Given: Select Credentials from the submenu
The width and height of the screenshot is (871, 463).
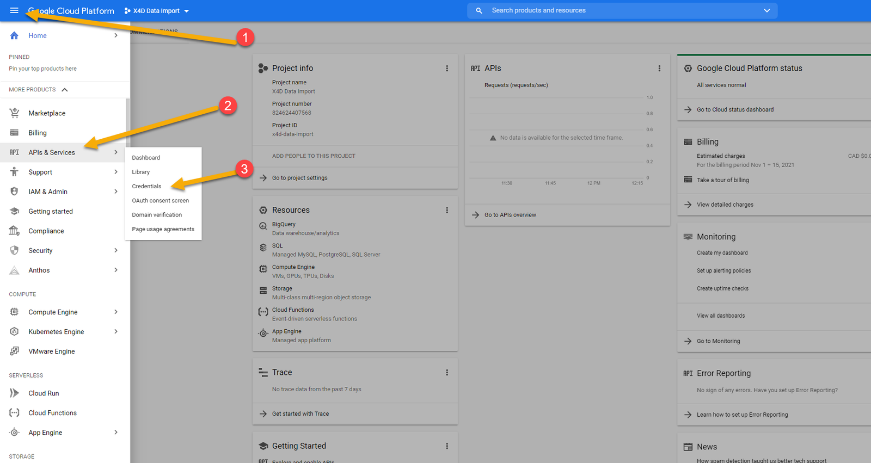Looking at the screenshot, I should (146, 186).
